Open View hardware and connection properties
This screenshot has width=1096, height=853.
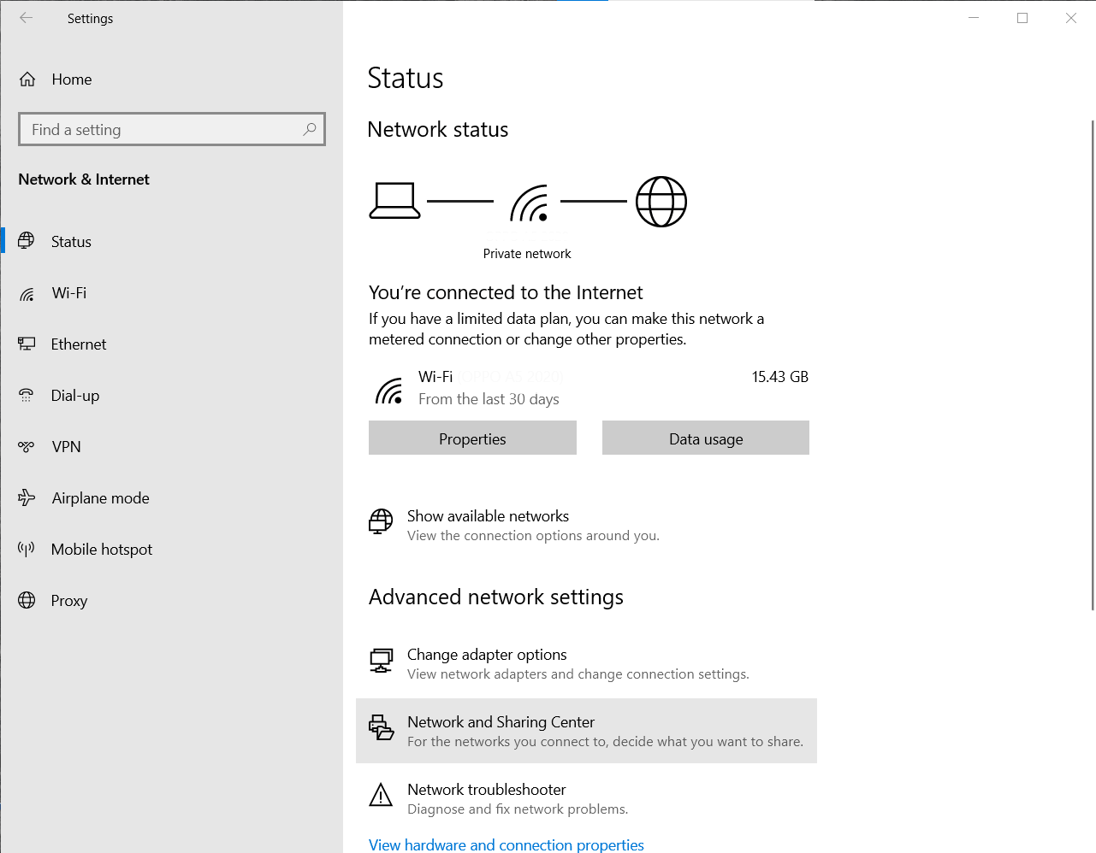click(x=506, y=844)
